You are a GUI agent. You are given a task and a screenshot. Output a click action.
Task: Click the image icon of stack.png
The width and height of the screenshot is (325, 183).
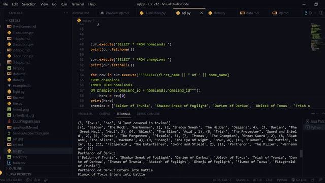click(x=9, y=157)
